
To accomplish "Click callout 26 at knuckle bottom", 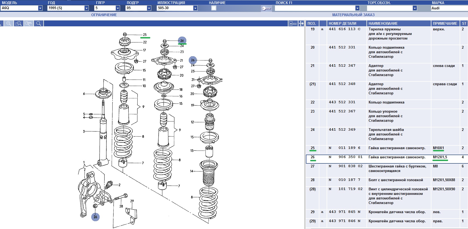I will [95, 217].
